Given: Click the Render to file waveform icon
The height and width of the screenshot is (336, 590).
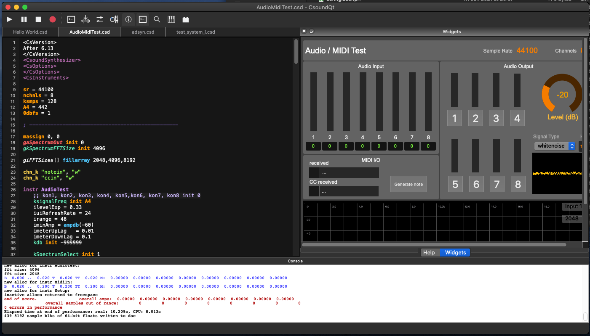Looking at the screenshot, I should 85,19.
